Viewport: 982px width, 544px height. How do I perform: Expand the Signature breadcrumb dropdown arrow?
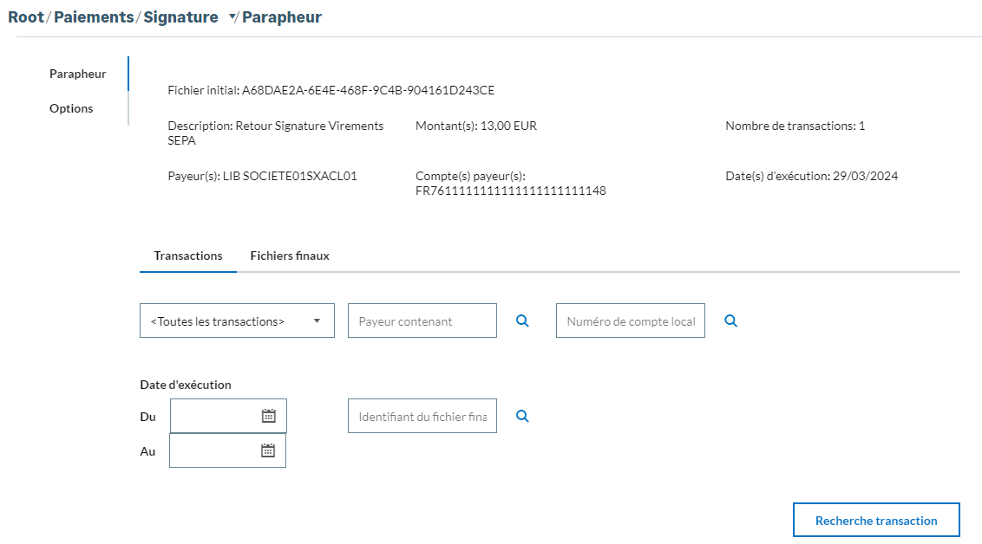pos(232,18)
